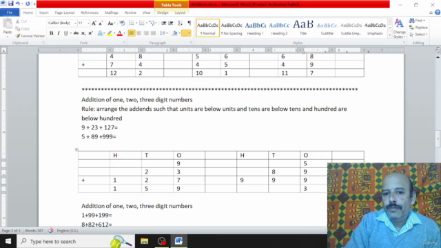Click the Replace button
441x248 pixels.
[418, 28]
